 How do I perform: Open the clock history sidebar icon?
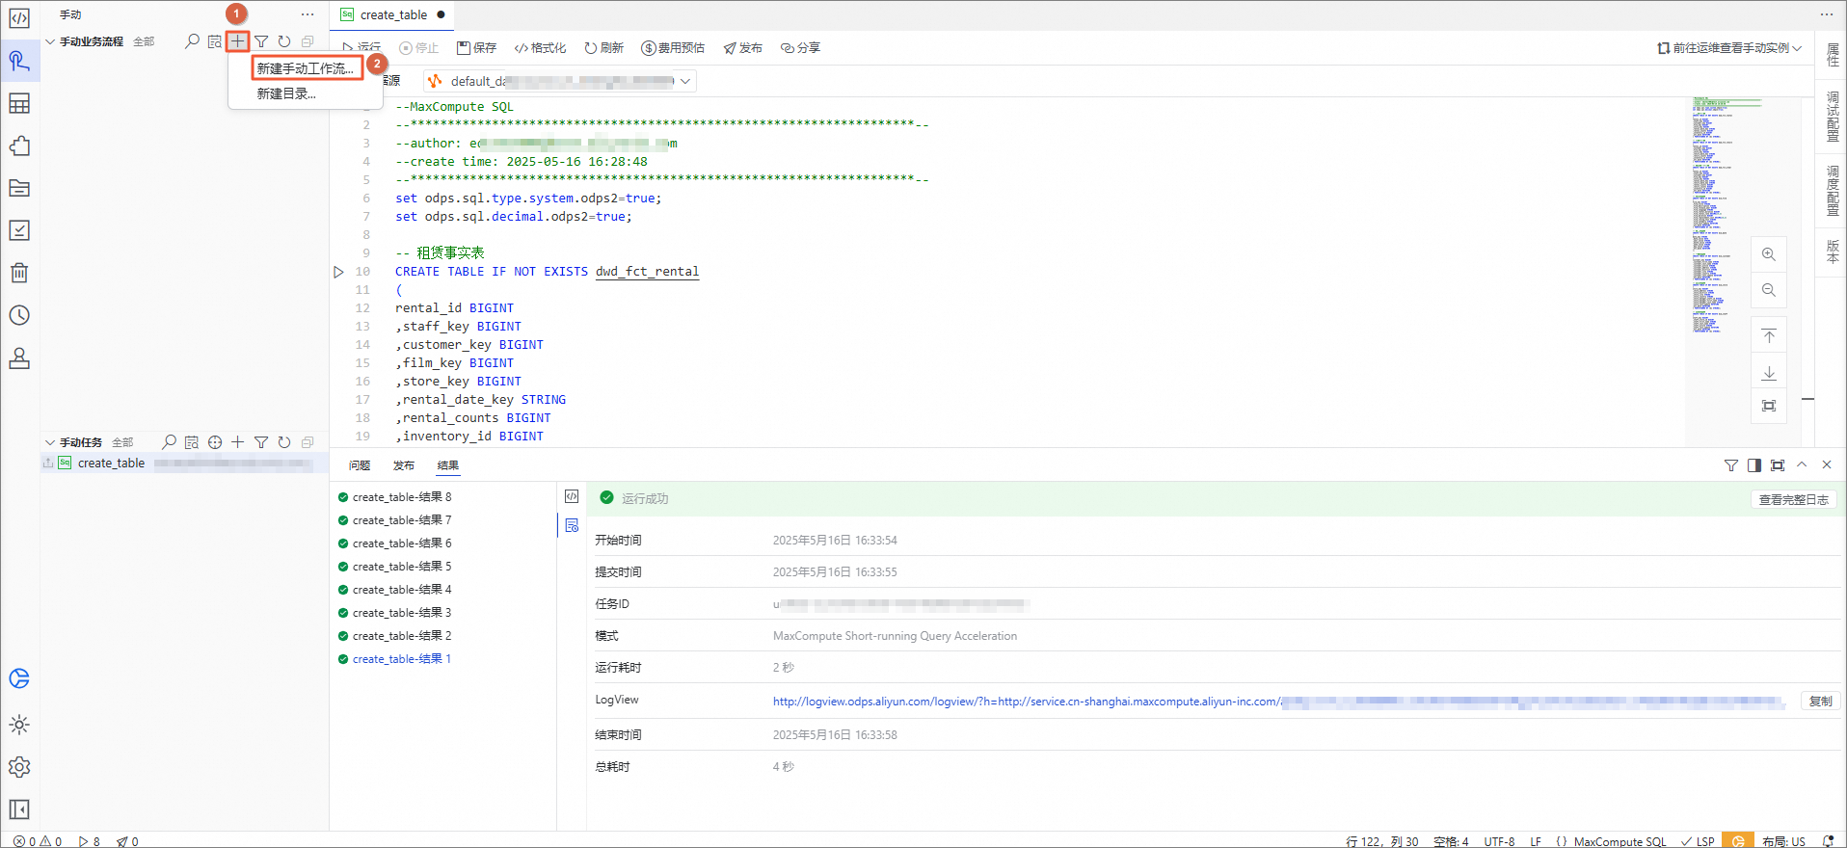click(x=19, y=315)
